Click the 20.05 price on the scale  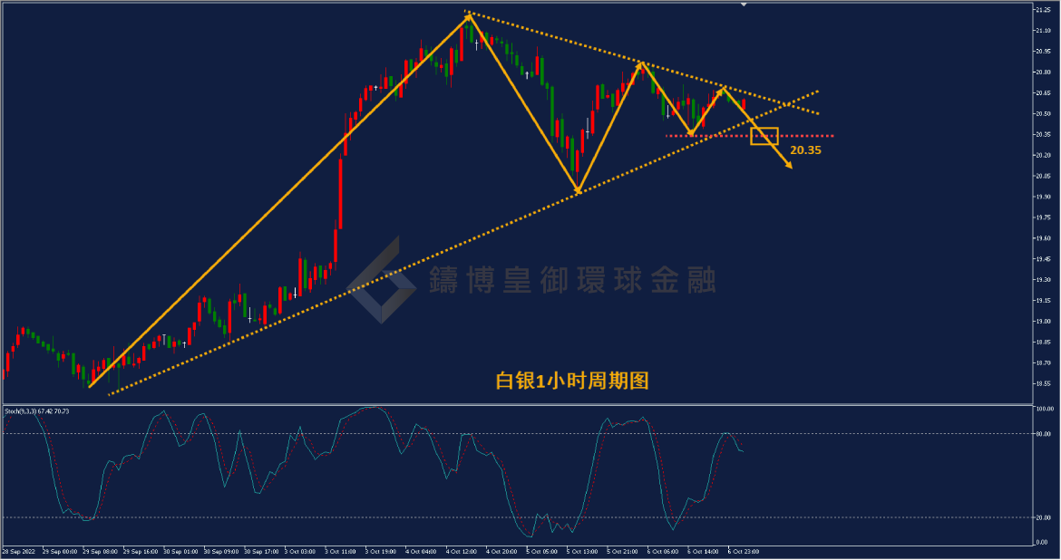(1042, 176)
